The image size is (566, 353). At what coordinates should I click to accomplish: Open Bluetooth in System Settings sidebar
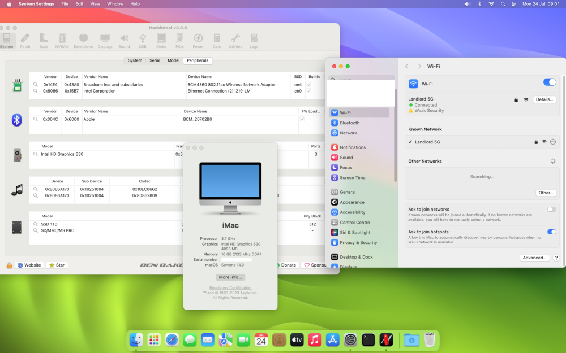pos(359,123)
